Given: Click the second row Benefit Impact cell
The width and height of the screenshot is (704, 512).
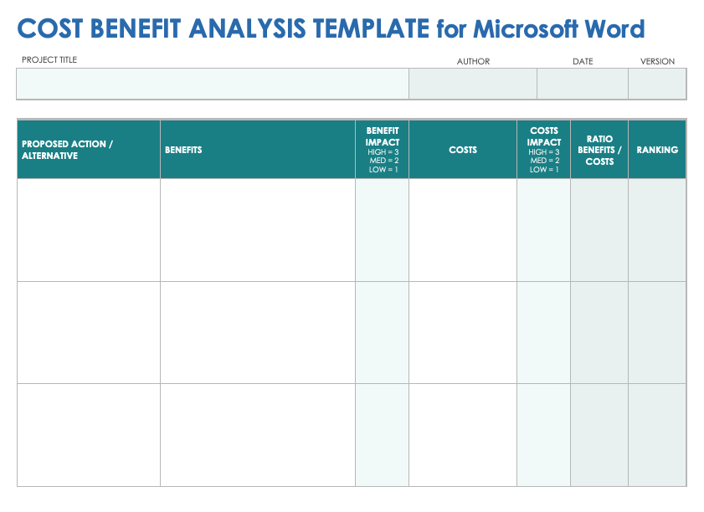Looking at the screenshot, I should point(383,332).
